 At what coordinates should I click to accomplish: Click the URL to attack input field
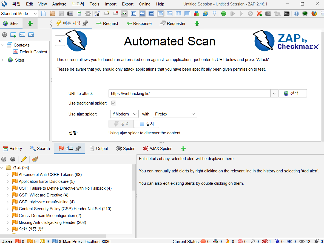(189, 94)
